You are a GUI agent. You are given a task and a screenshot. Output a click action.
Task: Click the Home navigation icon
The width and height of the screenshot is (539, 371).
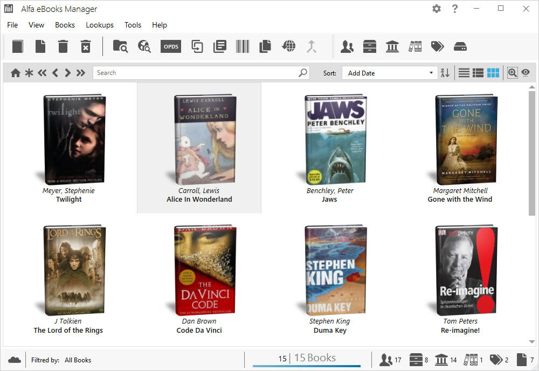click(16, 72)
